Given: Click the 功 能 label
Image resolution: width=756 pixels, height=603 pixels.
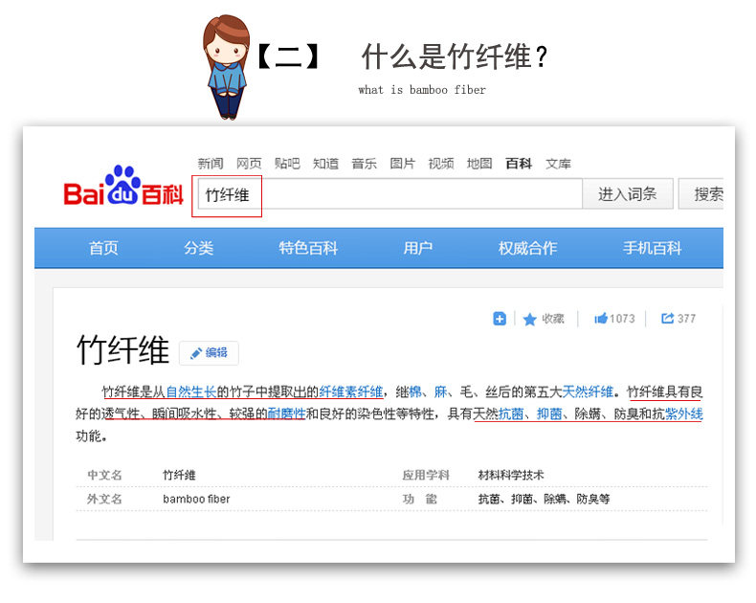Looking at the screenshot, I should (x=420, y=499).
